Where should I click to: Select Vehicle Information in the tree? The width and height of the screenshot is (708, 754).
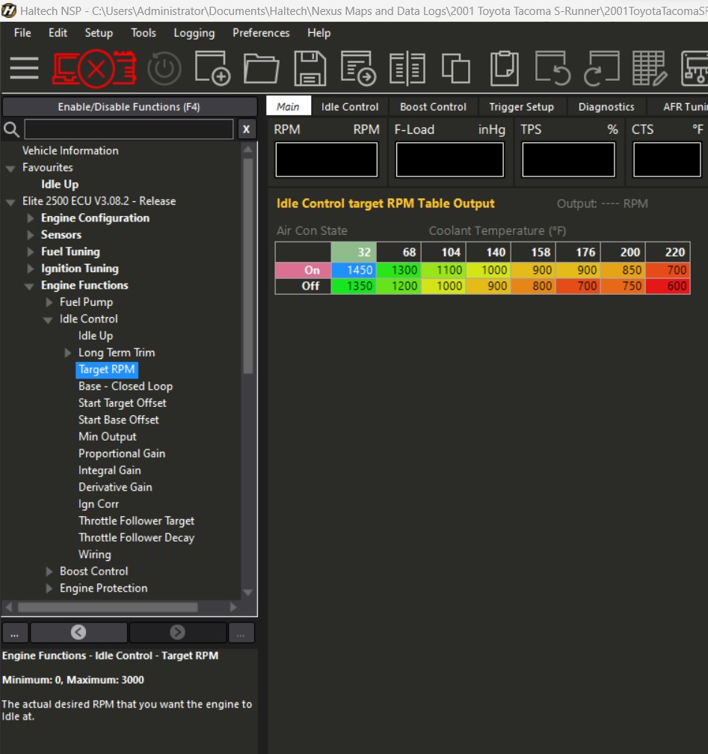(70, 150)
